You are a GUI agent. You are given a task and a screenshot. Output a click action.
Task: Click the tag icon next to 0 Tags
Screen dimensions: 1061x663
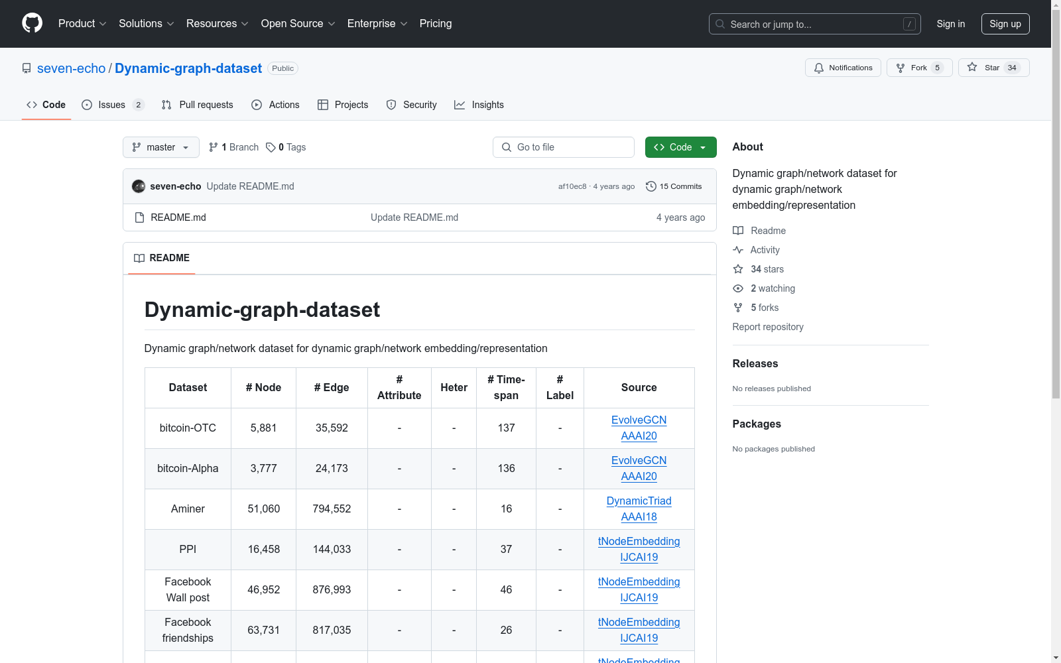coord(271,147)
